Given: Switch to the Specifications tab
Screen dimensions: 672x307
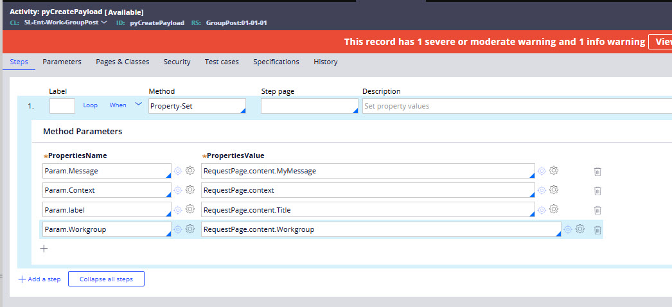Looking at the screenshot, I should point(276,62).
